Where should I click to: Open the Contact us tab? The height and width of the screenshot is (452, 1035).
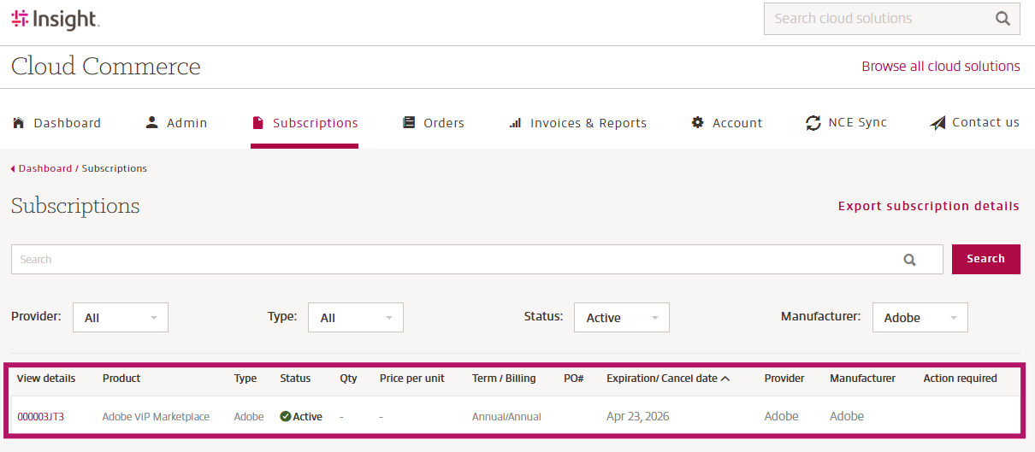974,123
